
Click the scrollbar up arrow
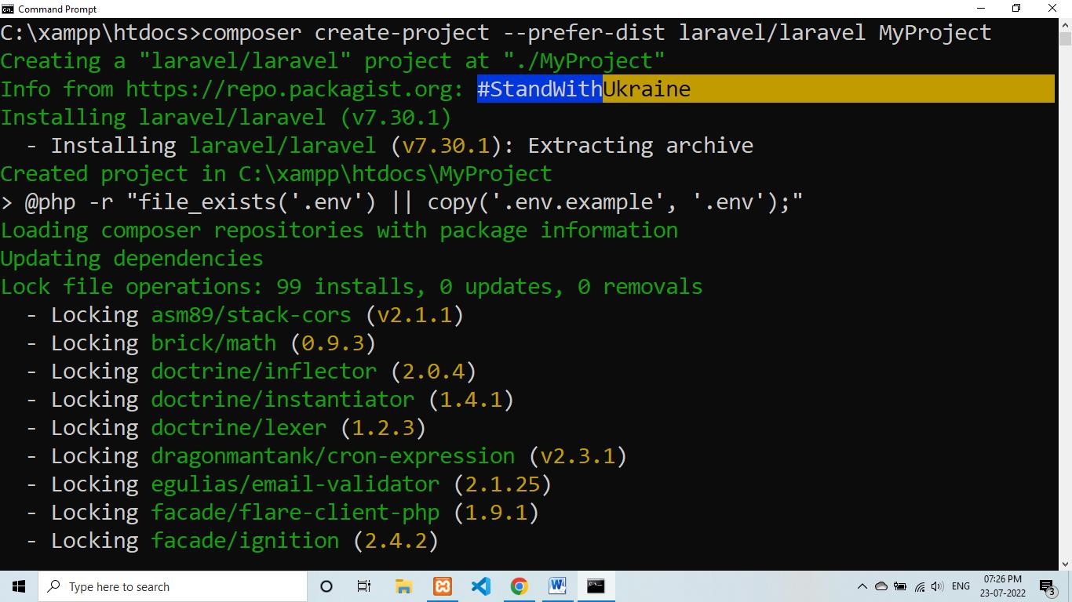[x=1065, y=24]
